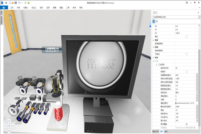Viewport: 201px width, 134px height.
Task: Click the Coca-Cola can in the scene
Action: [x=58, y=111]
